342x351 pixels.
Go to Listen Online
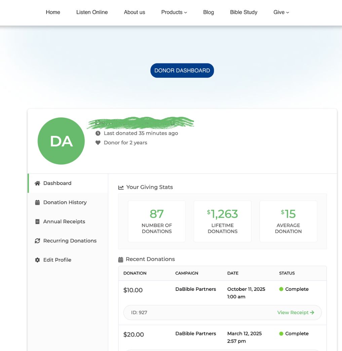click(92, 12)
